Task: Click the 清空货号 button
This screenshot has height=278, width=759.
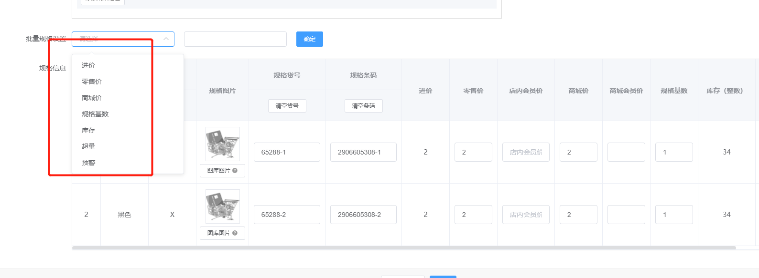Action: coord(287,106)
